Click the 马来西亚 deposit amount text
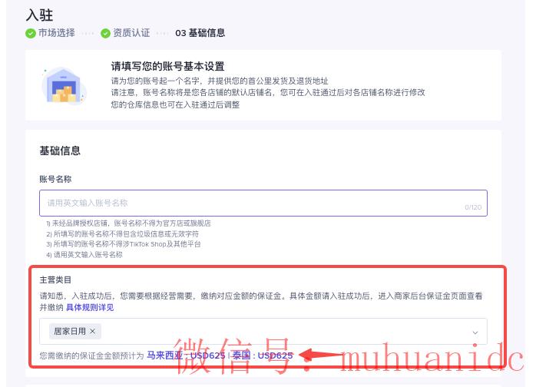The image size is (536, 387). coord(186,356)
